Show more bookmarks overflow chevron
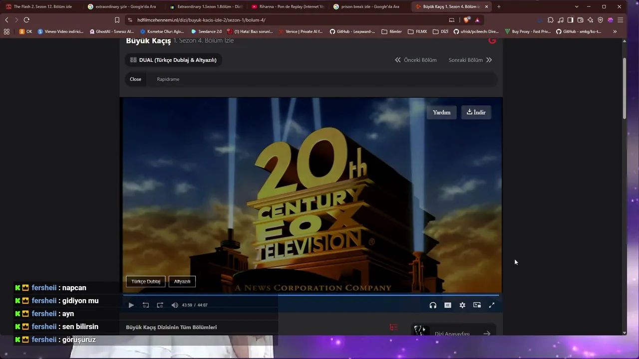 click(615, 31)
